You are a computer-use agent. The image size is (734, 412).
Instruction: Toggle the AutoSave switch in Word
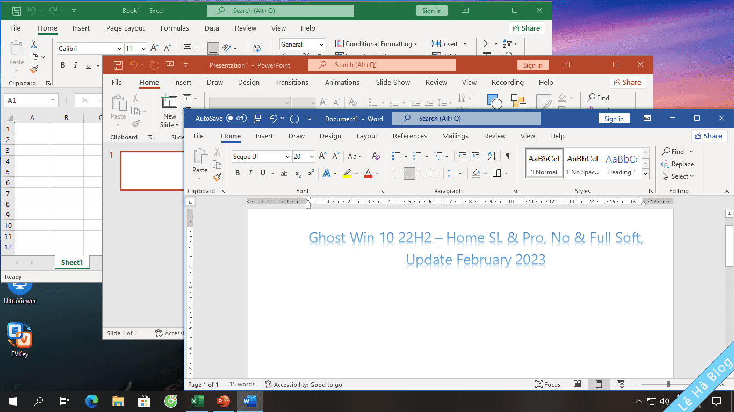coord(236,119)
